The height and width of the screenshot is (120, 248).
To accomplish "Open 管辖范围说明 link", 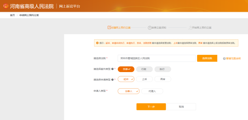I will pos(233,59).
